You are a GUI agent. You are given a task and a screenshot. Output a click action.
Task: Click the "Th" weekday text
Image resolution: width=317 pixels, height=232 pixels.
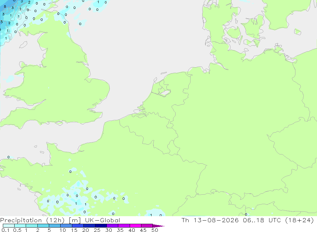click(x=185, y=220)
